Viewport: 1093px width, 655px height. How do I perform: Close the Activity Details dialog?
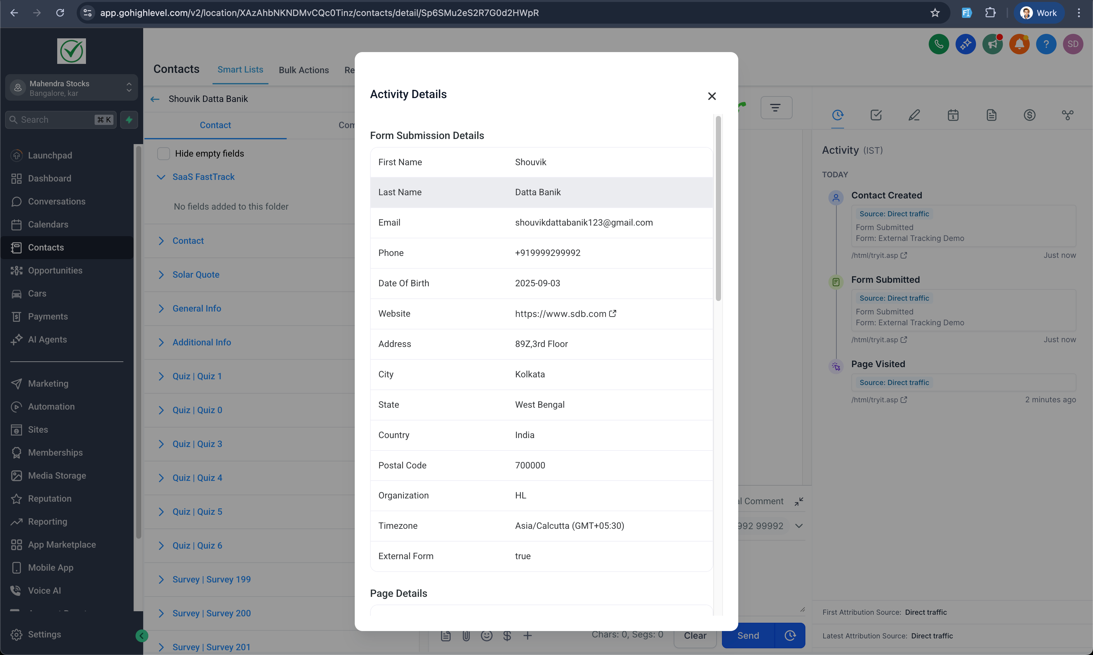coord(712,96)
